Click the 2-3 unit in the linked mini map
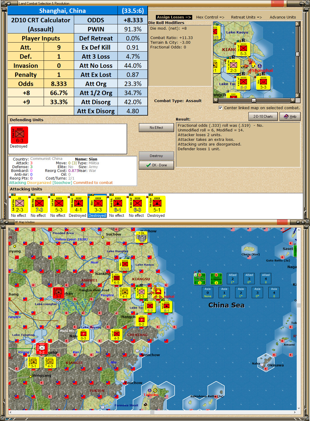310x421 pixels. click(x=233, y=66)
